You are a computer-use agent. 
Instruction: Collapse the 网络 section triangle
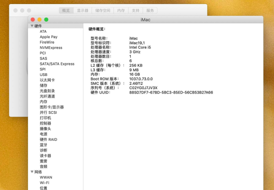[x=32, y=172]
